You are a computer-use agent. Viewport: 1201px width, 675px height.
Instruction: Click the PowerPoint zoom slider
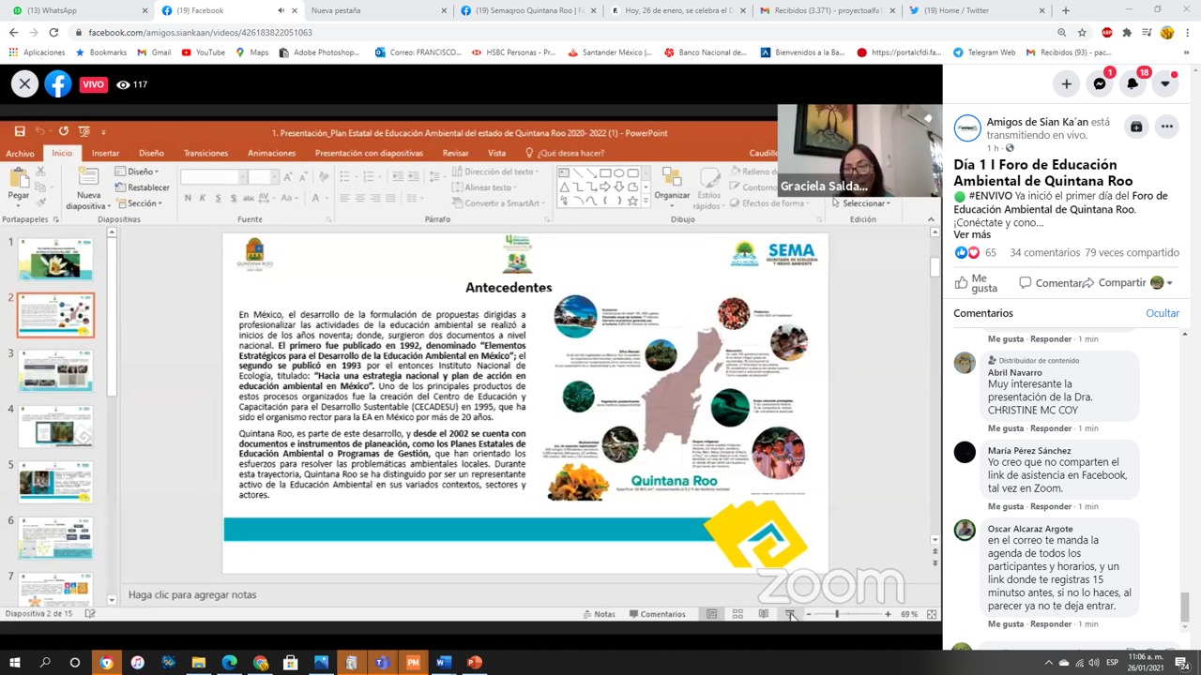click(837, 614)
